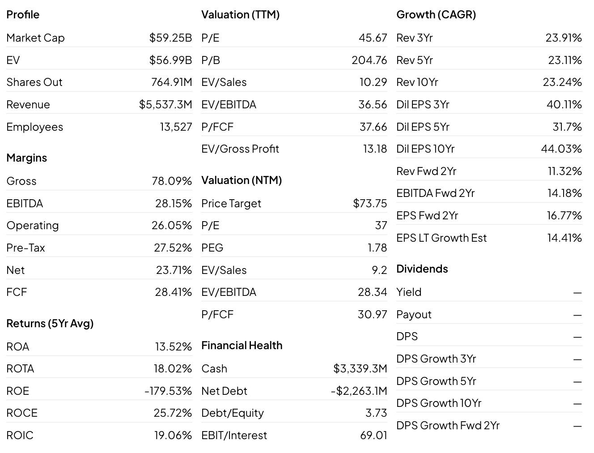Select the Gross margin row
This screenshot has height=453, width=594.
(99, 181)
